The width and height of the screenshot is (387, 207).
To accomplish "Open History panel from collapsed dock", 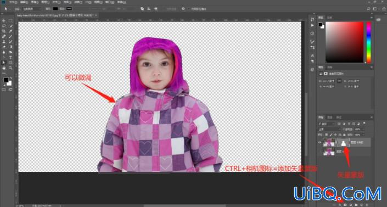I will click(312, 19).
